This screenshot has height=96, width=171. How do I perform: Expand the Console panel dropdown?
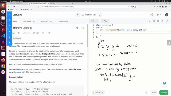[98, 93]
